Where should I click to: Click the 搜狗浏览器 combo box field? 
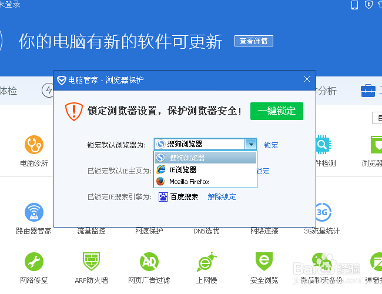point(205,144)
